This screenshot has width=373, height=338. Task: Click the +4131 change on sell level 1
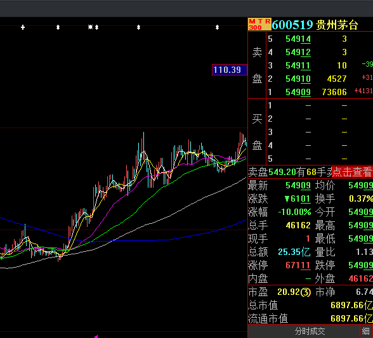click(x=363, y=91)
